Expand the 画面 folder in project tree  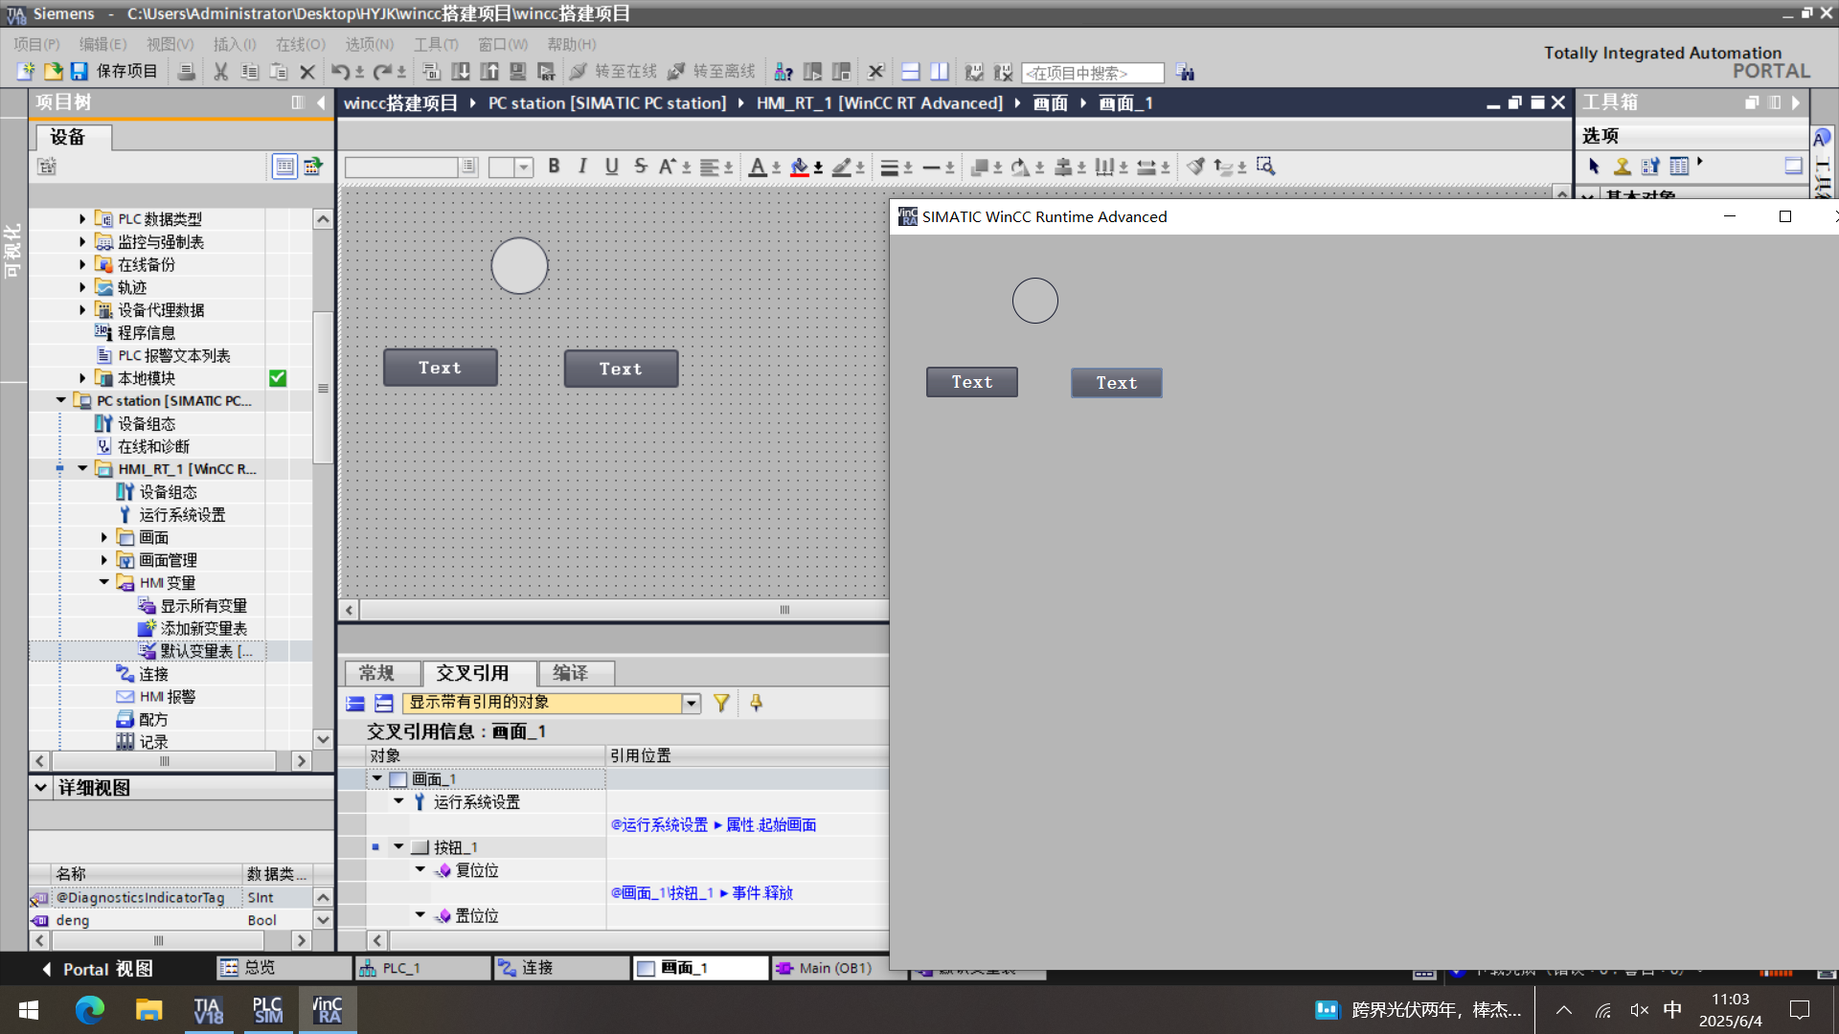pos(104,537)
